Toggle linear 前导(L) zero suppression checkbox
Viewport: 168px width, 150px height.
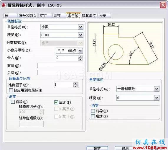pyautogui.click(x=13, y=102)
